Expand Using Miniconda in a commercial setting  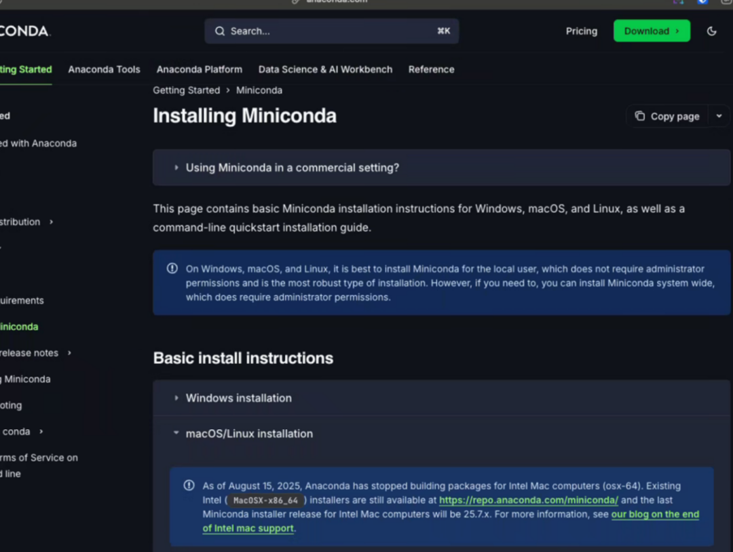click(176, 168)
